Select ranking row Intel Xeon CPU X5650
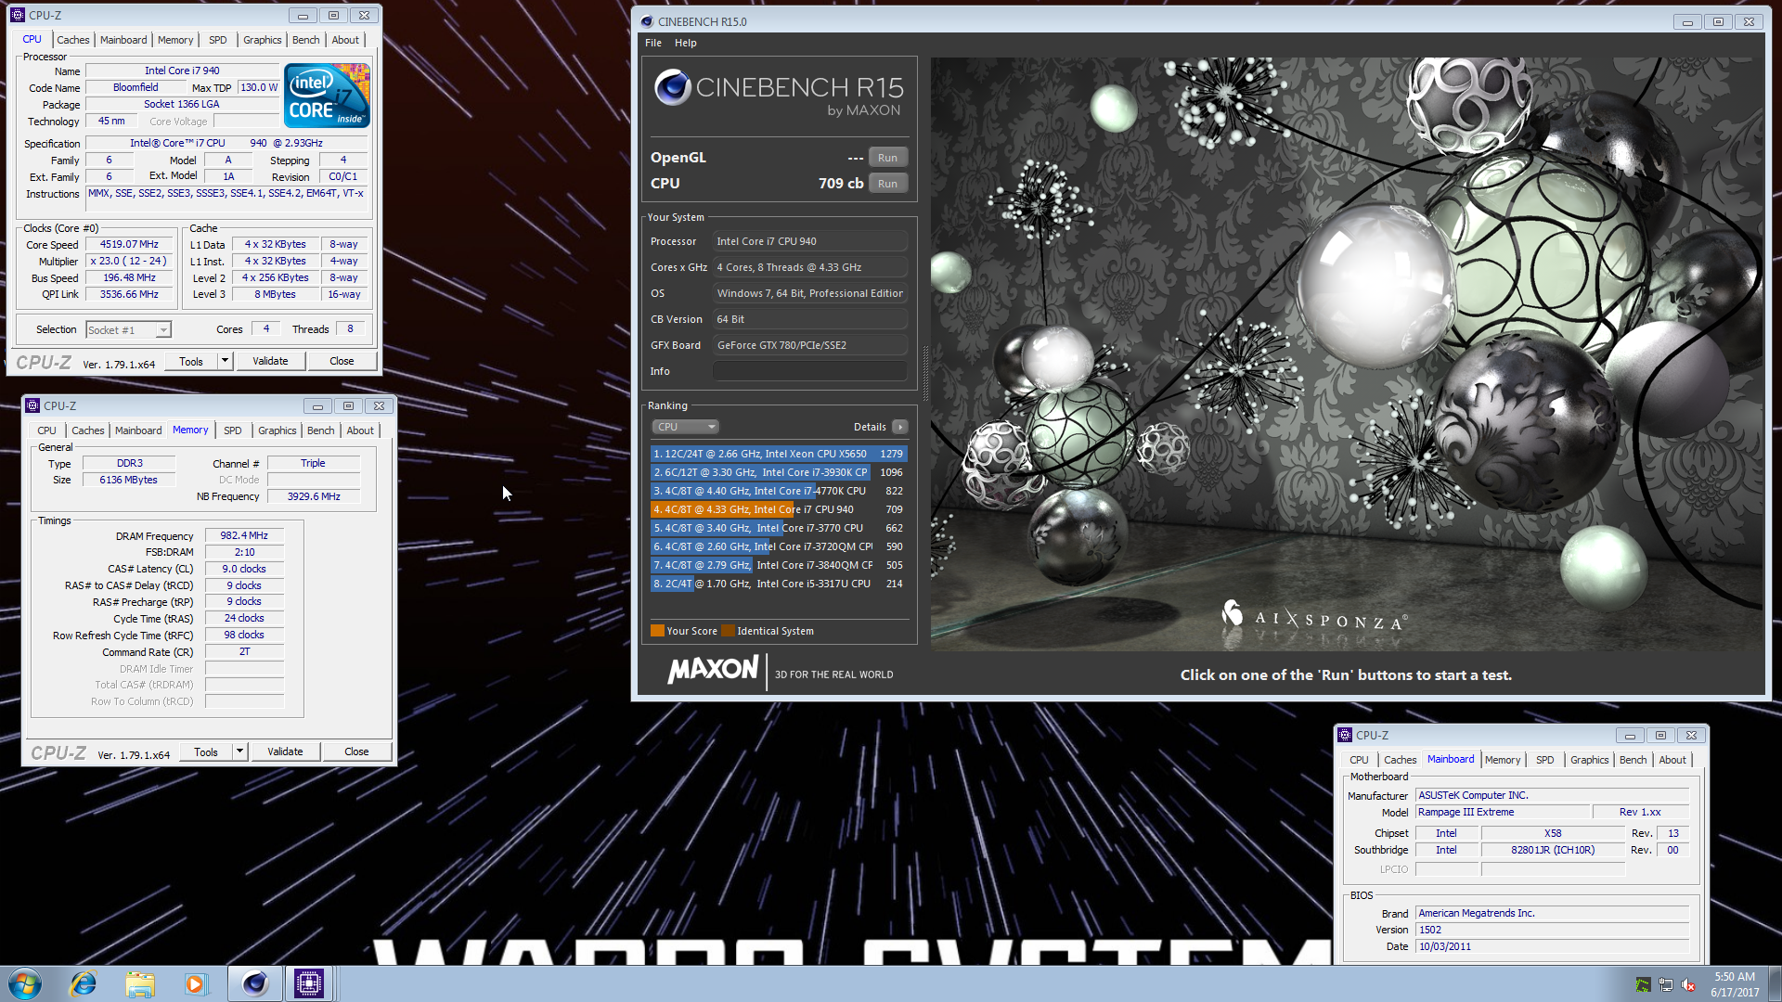1782x1002 pixels. click(x=779, y=454)
